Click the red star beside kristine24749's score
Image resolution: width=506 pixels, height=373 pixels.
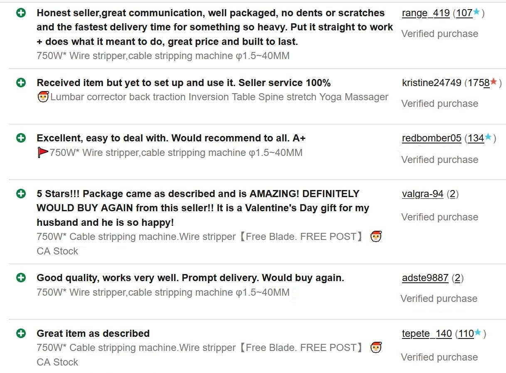click(494, 82)
